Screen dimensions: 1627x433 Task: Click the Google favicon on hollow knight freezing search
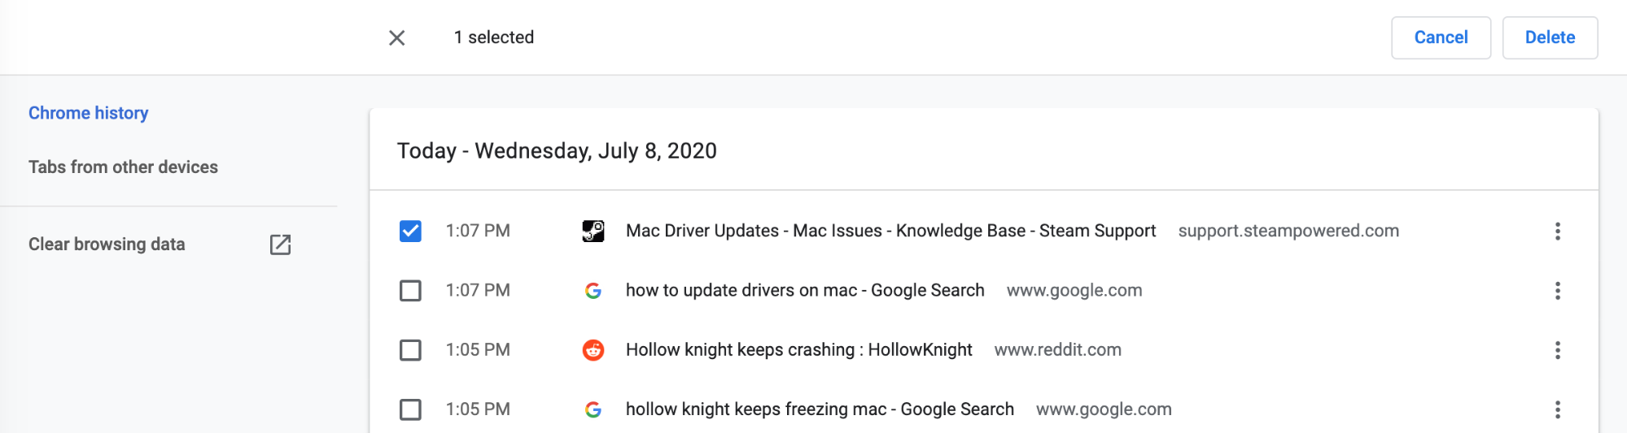(x=593, y=409)
